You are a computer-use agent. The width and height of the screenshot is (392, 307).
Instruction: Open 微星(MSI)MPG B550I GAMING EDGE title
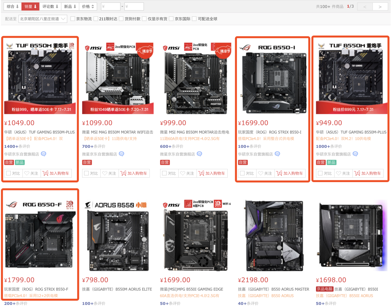[192, 289]
